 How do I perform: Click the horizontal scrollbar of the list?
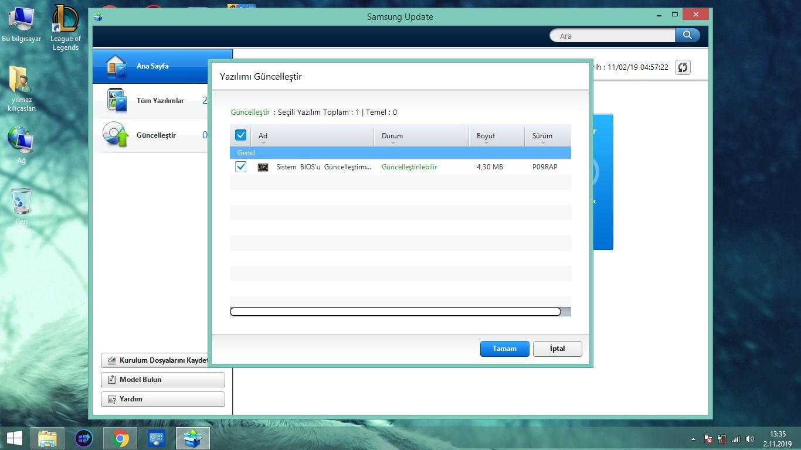pyautogui.click(x=395, y=312)
